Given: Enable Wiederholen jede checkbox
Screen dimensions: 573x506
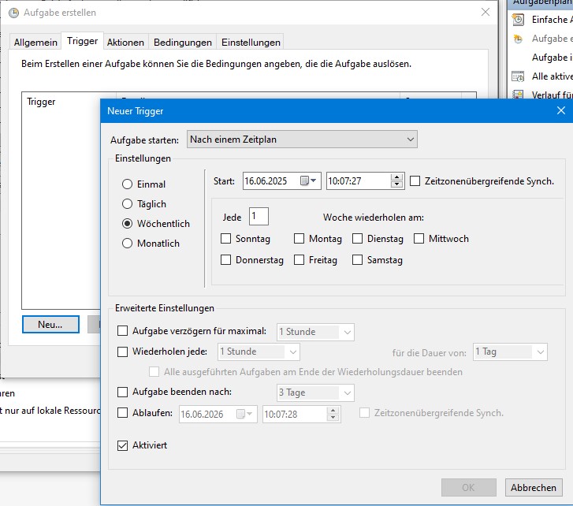Looking at the screenshot, I should (x=122, y=352).
